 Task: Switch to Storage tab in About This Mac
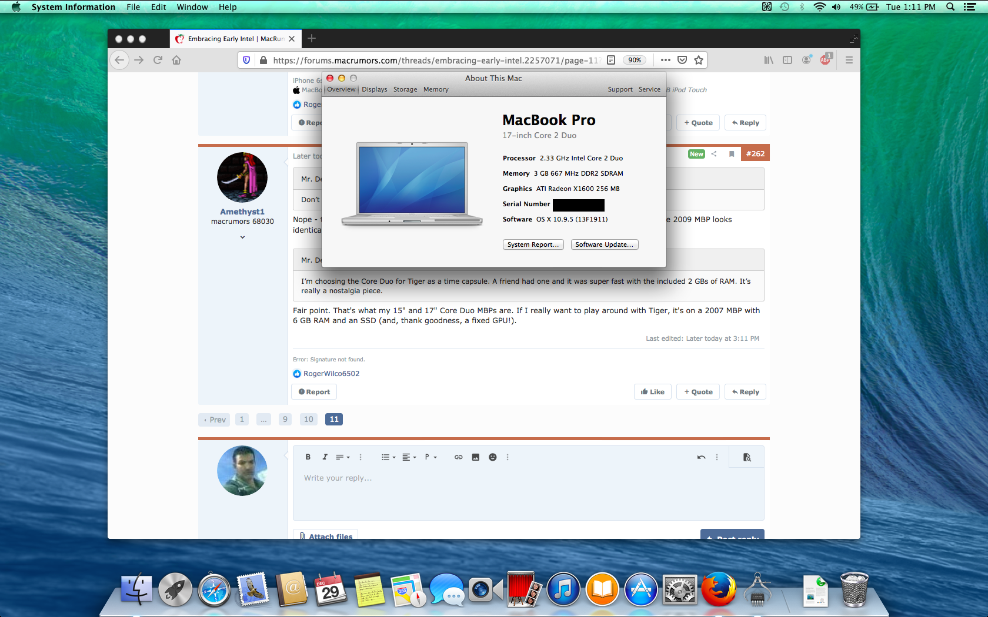[x=405, y=89]
